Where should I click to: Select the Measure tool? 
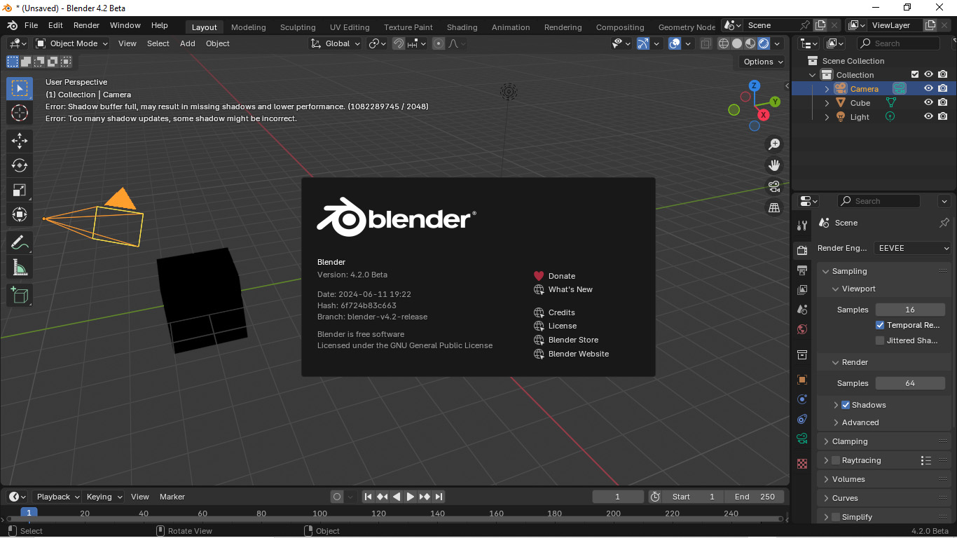20,267
